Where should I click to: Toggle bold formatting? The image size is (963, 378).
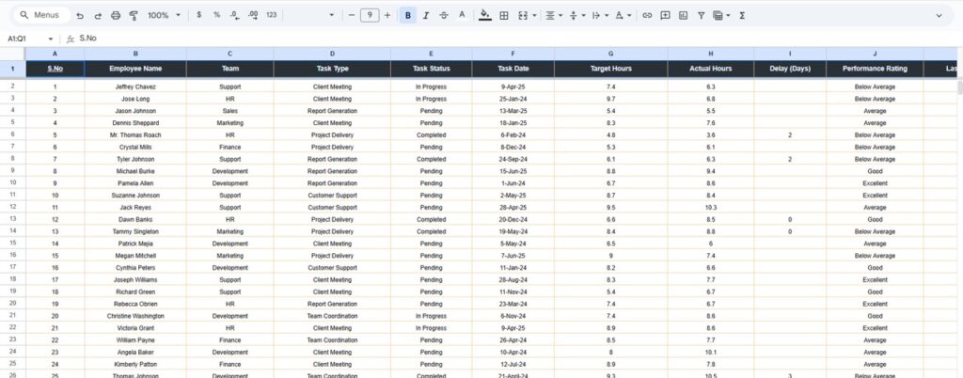tap(408, 15)
